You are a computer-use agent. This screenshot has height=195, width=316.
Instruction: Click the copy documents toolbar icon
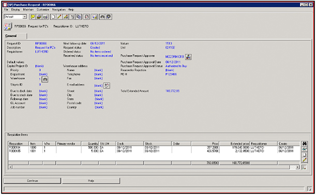point(79,17)
